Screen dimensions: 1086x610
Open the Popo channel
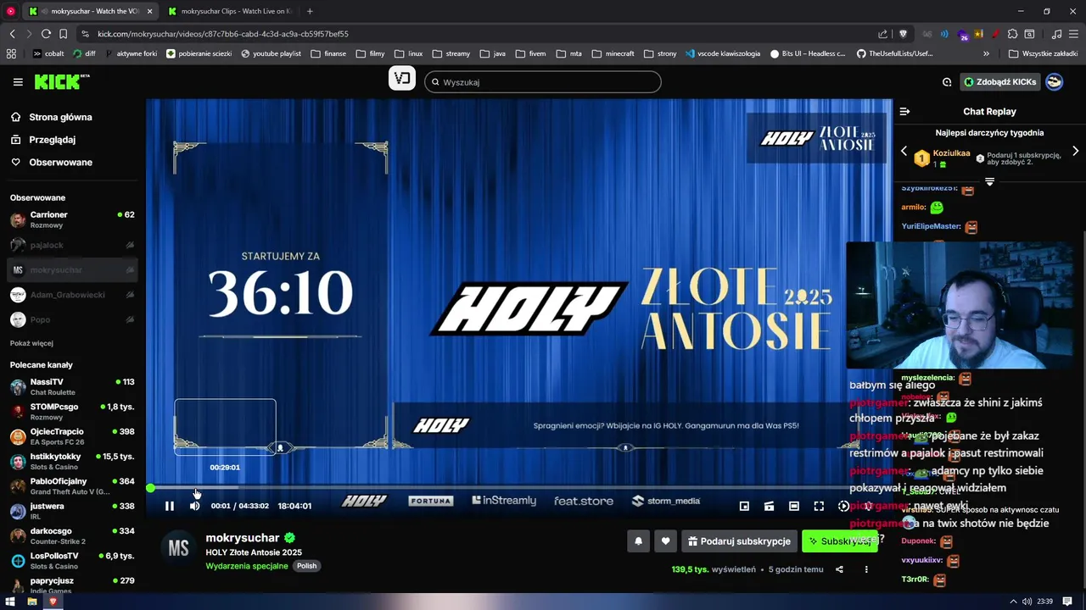(72, 319)
